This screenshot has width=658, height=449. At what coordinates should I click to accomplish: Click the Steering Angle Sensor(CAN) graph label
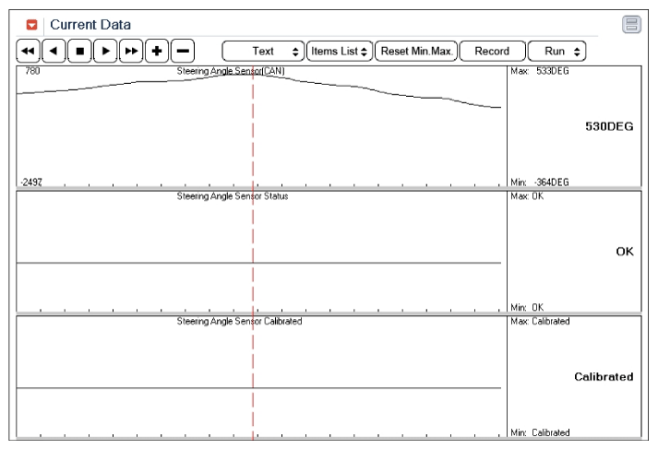[x=231, y=71]
